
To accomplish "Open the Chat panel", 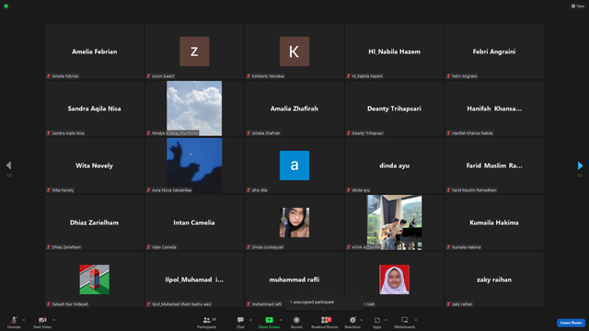I will coord(240,322).
